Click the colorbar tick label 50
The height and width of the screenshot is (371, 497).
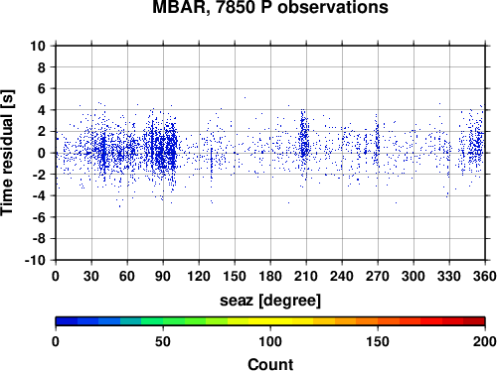163,341
